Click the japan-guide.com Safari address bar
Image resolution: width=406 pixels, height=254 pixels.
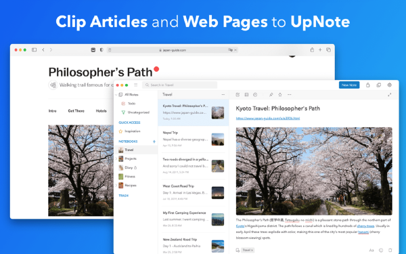pos(173,49)
